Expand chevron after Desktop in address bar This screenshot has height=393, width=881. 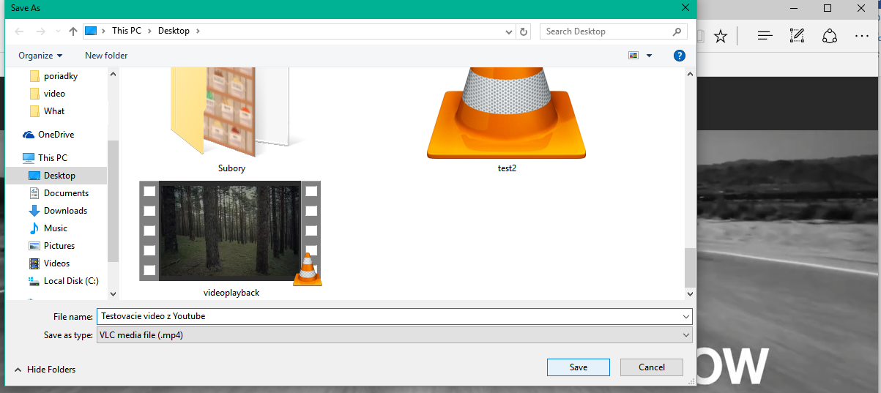(x=198, y=31)
